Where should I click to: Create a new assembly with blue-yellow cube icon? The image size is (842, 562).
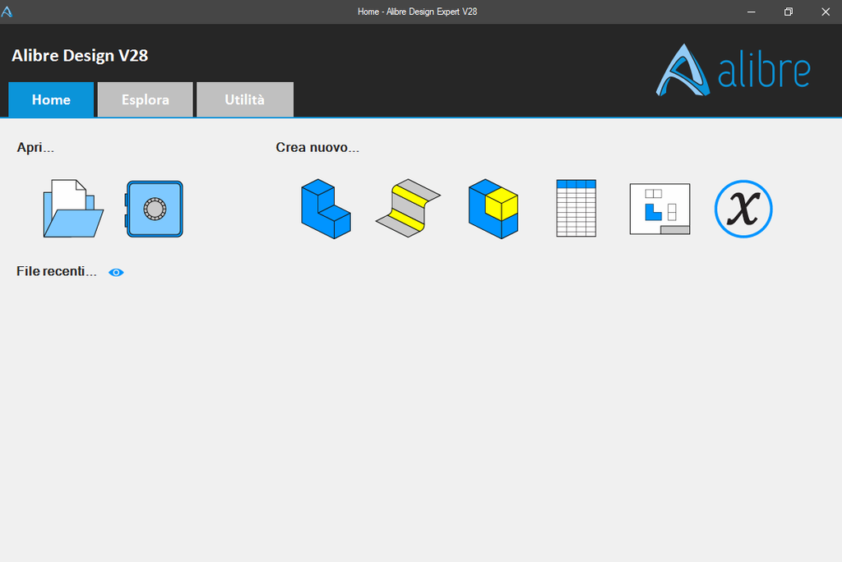(493, 209)
